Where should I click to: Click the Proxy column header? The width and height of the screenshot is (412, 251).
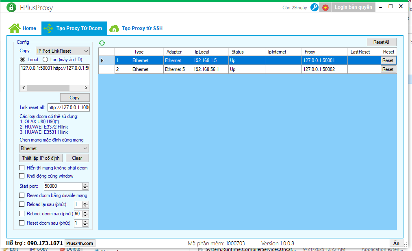tap(325, 52)
